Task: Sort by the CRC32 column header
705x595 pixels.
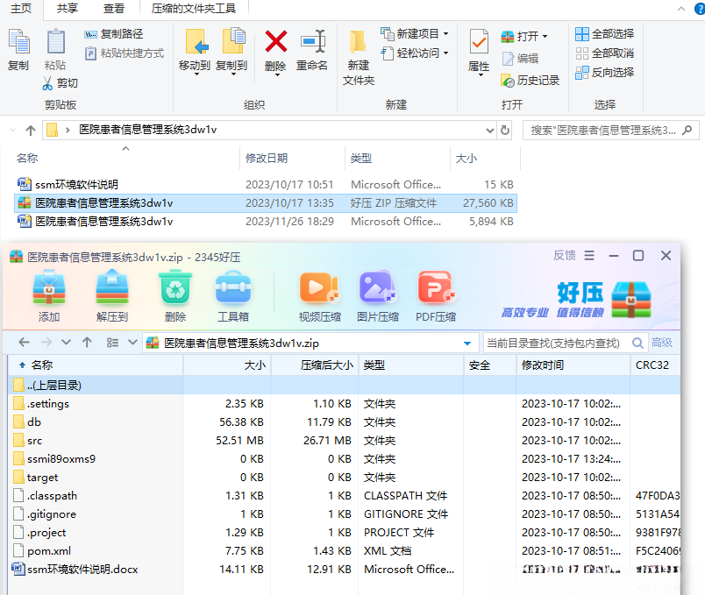Action: pyautogui.click(x=655, y=365)
